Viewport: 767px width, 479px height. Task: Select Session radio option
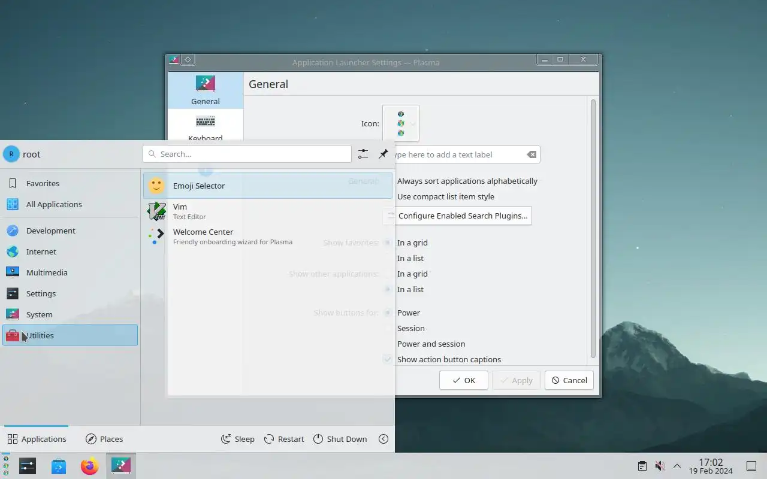pos(411,328)
